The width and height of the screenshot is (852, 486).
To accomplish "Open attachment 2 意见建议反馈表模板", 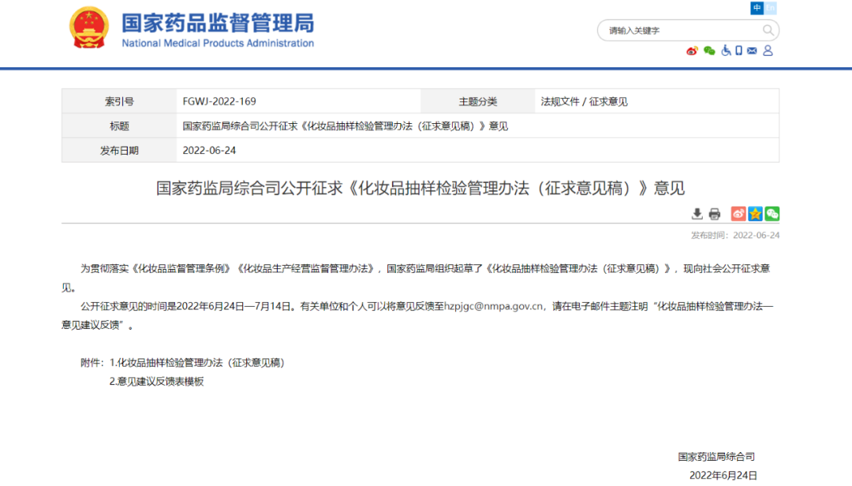I will coord(156,381).
